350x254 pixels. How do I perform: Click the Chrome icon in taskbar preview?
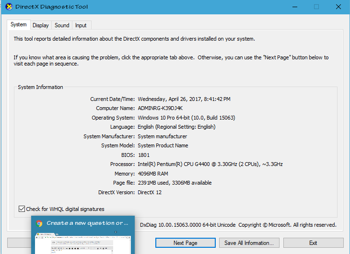39,223
